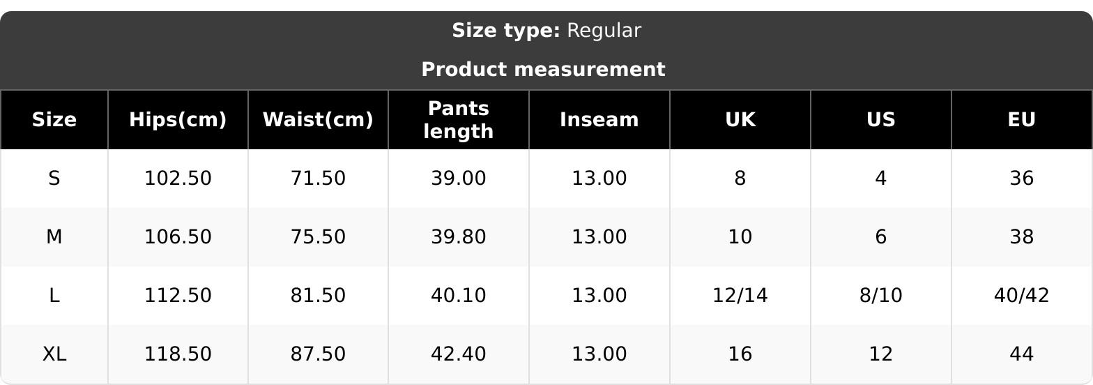Select the 40/42 EU size cell

click(1021, 296)
